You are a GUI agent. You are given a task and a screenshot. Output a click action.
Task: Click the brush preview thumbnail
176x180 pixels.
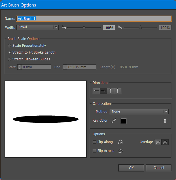46,119
